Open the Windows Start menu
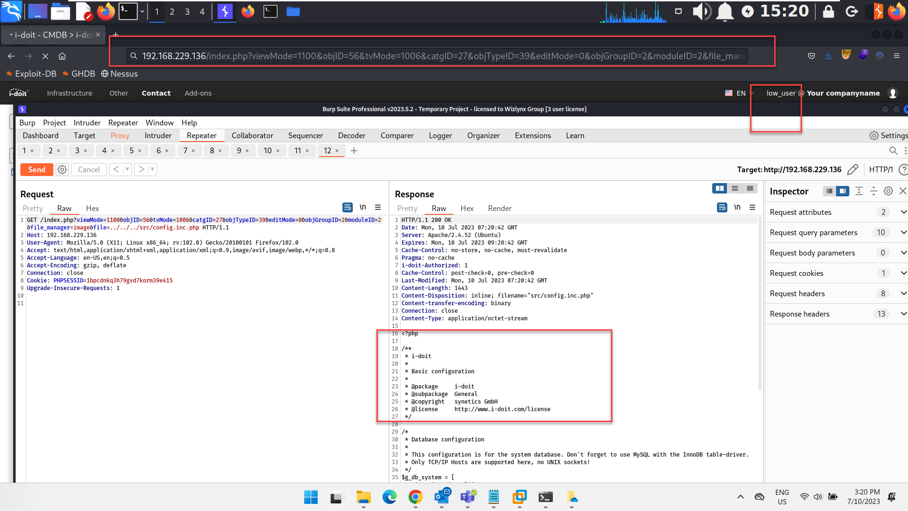Viewport: 908px width, 511px height. click(x=311, y=497)
